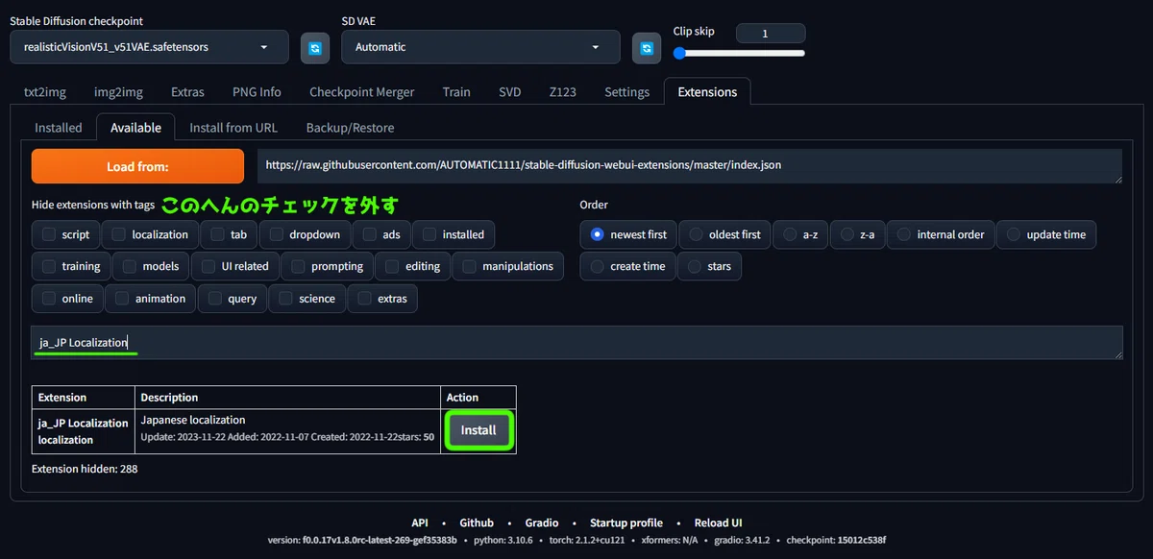
Task: Open the Stable Diffusion checkpoint dropdown
Action: point(149,47)
